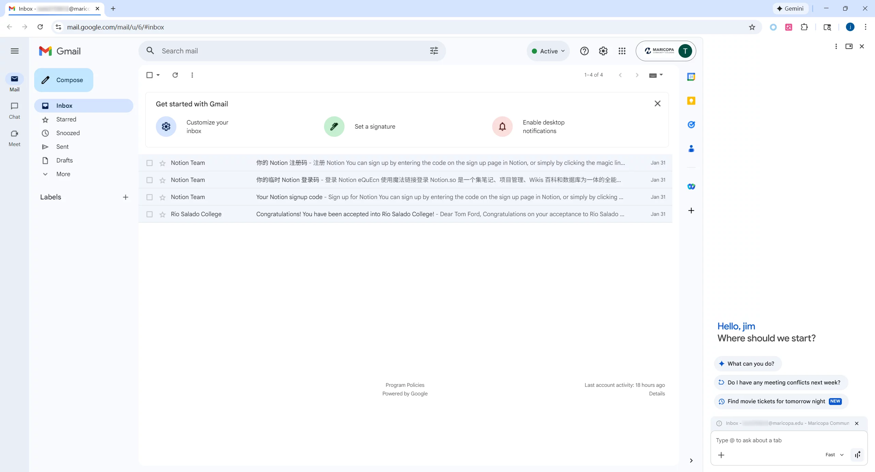Open the Compose button
Viewport: 875px width, 472px height.
tap(64, 80)
